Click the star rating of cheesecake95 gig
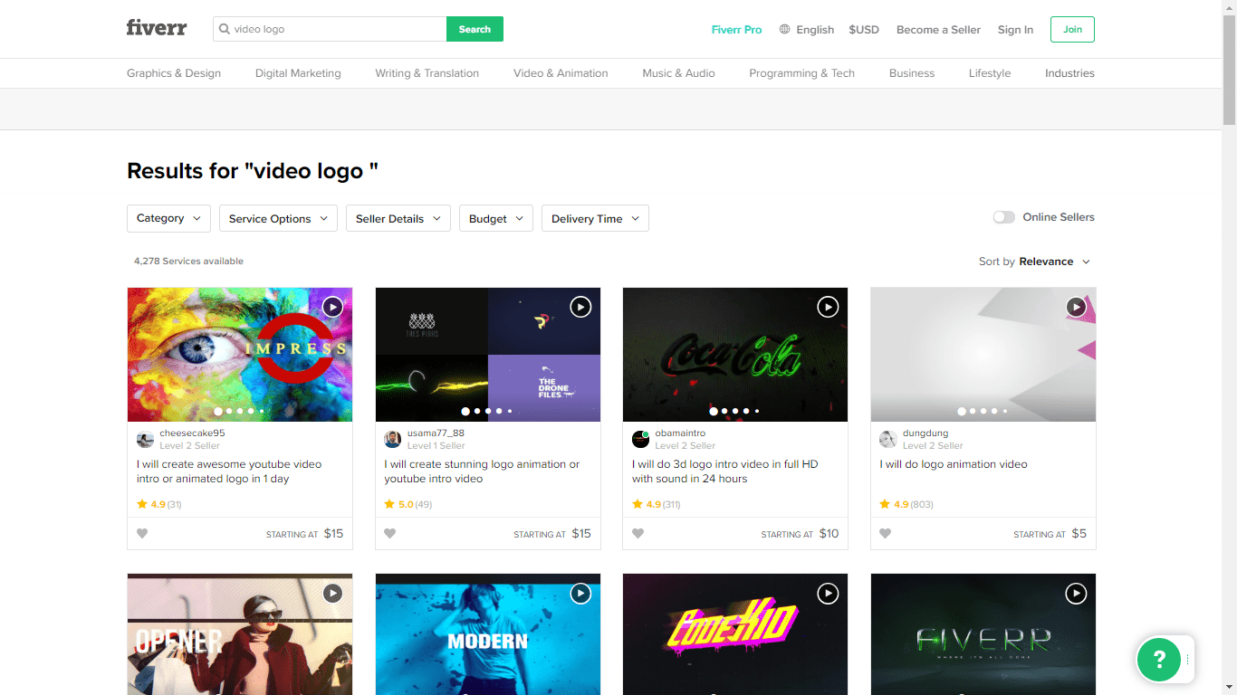 click(x=159, y=504)
